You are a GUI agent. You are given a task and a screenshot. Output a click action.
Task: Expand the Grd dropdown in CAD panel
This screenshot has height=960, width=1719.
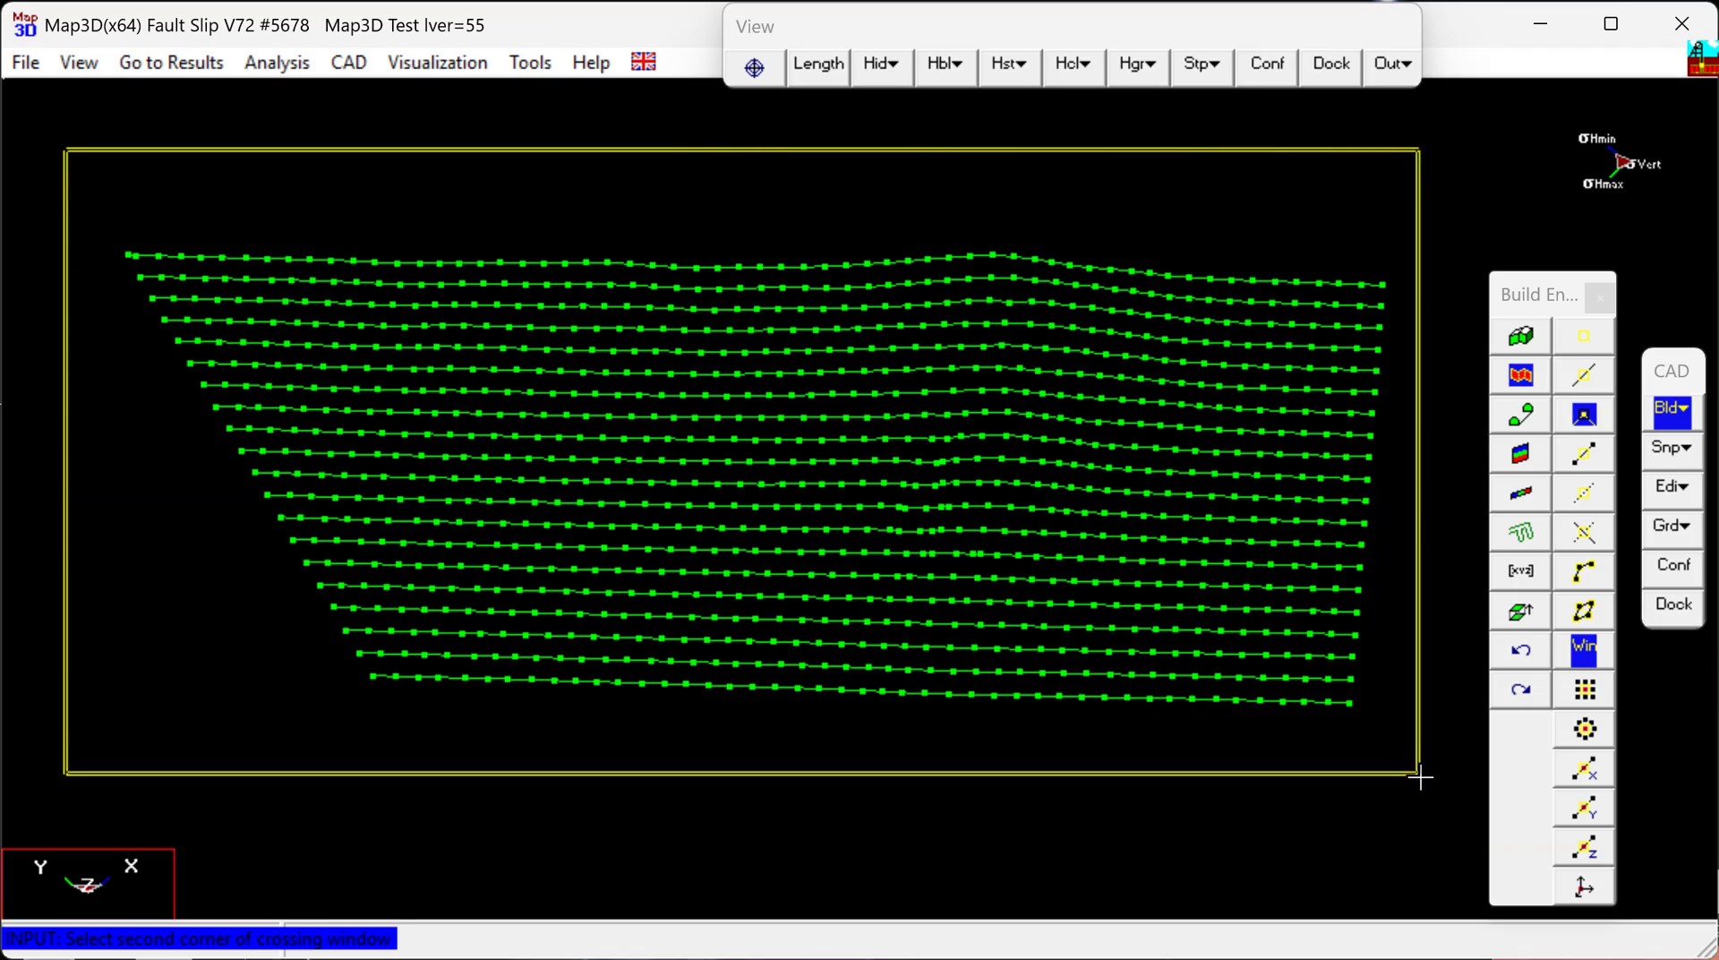point(1671,526)
